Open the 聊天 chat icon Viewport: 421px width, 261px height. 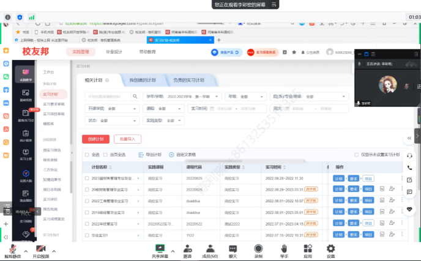233,248
